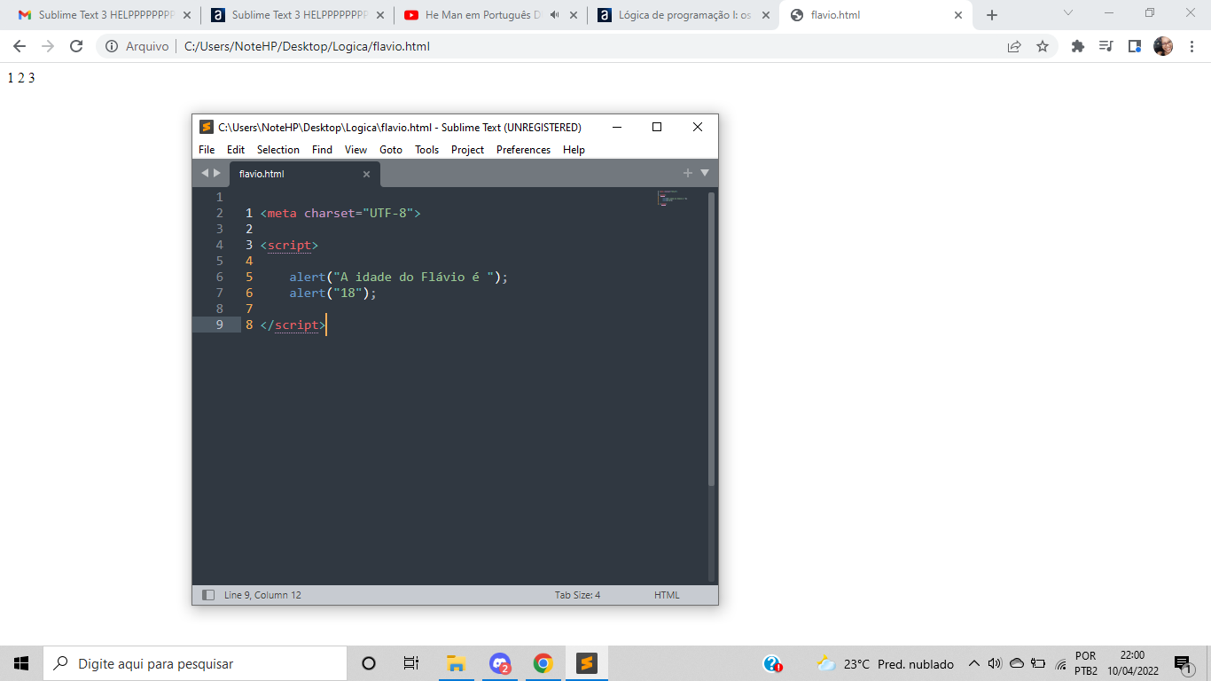This screenshot has width=1211, height=681.
Task: Click the Line 9, Column 12 status text
Action: pos(262,595)
